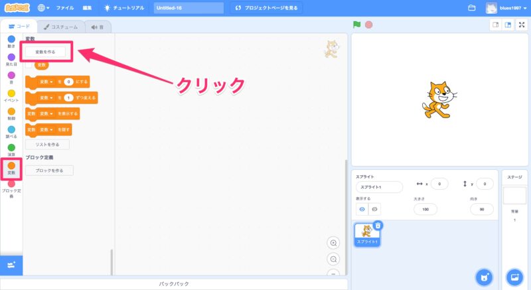The height and width of the screenshot is (290, 531).
Task: Open the choose backdrop button
Action: [x=514, y=276]
